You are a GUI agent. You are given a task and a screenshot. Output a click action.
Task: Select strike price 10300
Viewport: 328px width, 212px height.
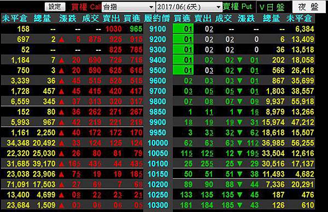click(158, 205)
